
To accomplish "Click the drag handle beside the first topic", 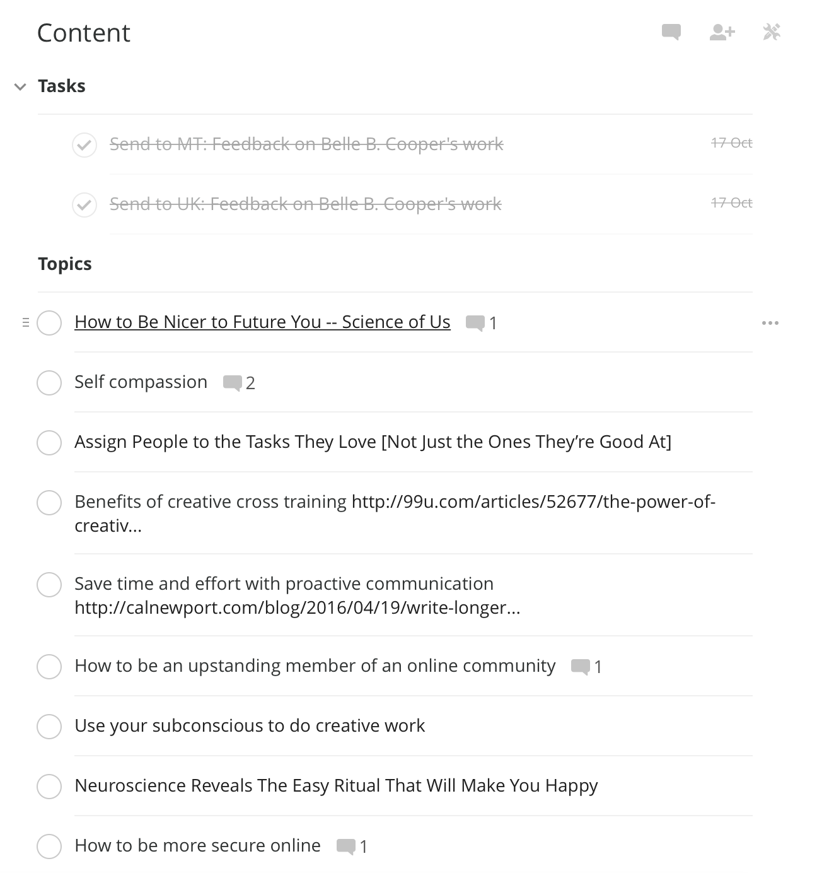I will coord(25,322).
